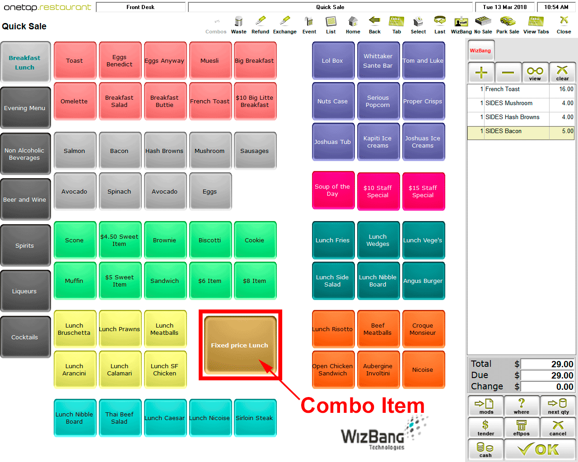This screenshot has width=578, height=462.
Task: Add Serious Popcorn to the order
Action: pyautogui.click(x=378, y=101)
